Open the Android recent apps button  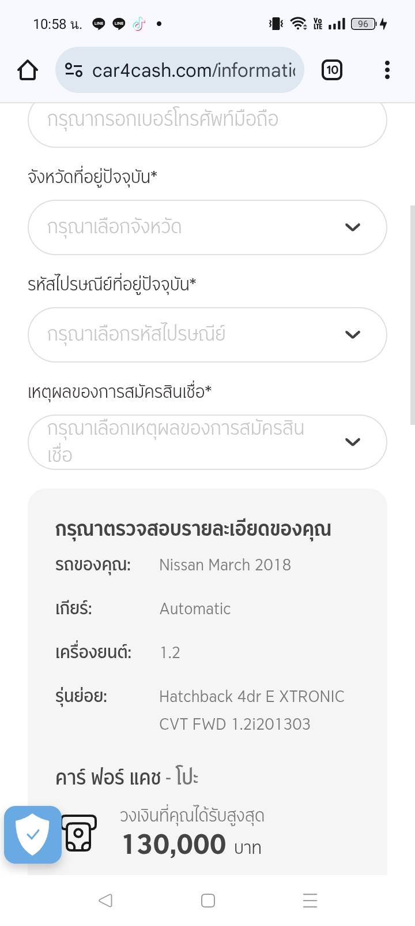[x=310, y=901]
